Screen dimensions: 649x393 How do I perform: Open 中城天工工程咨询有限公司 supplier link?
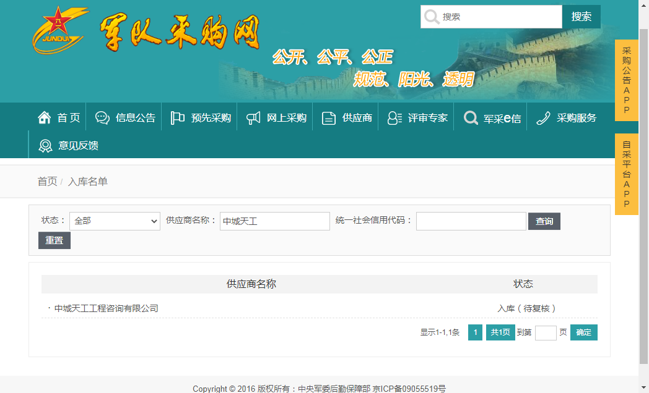click(106, 308)
